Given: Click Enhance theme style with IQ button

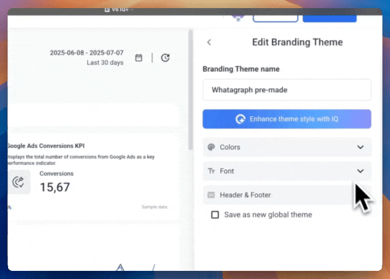Looking at the screenshot, I should click(287, 119).
